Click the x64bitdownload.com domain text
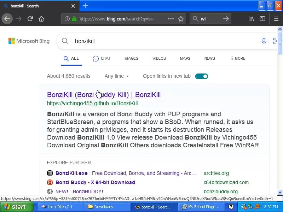The height and width of the screenshot is (212, 283). pyautogui.click(x=226, y=182)
